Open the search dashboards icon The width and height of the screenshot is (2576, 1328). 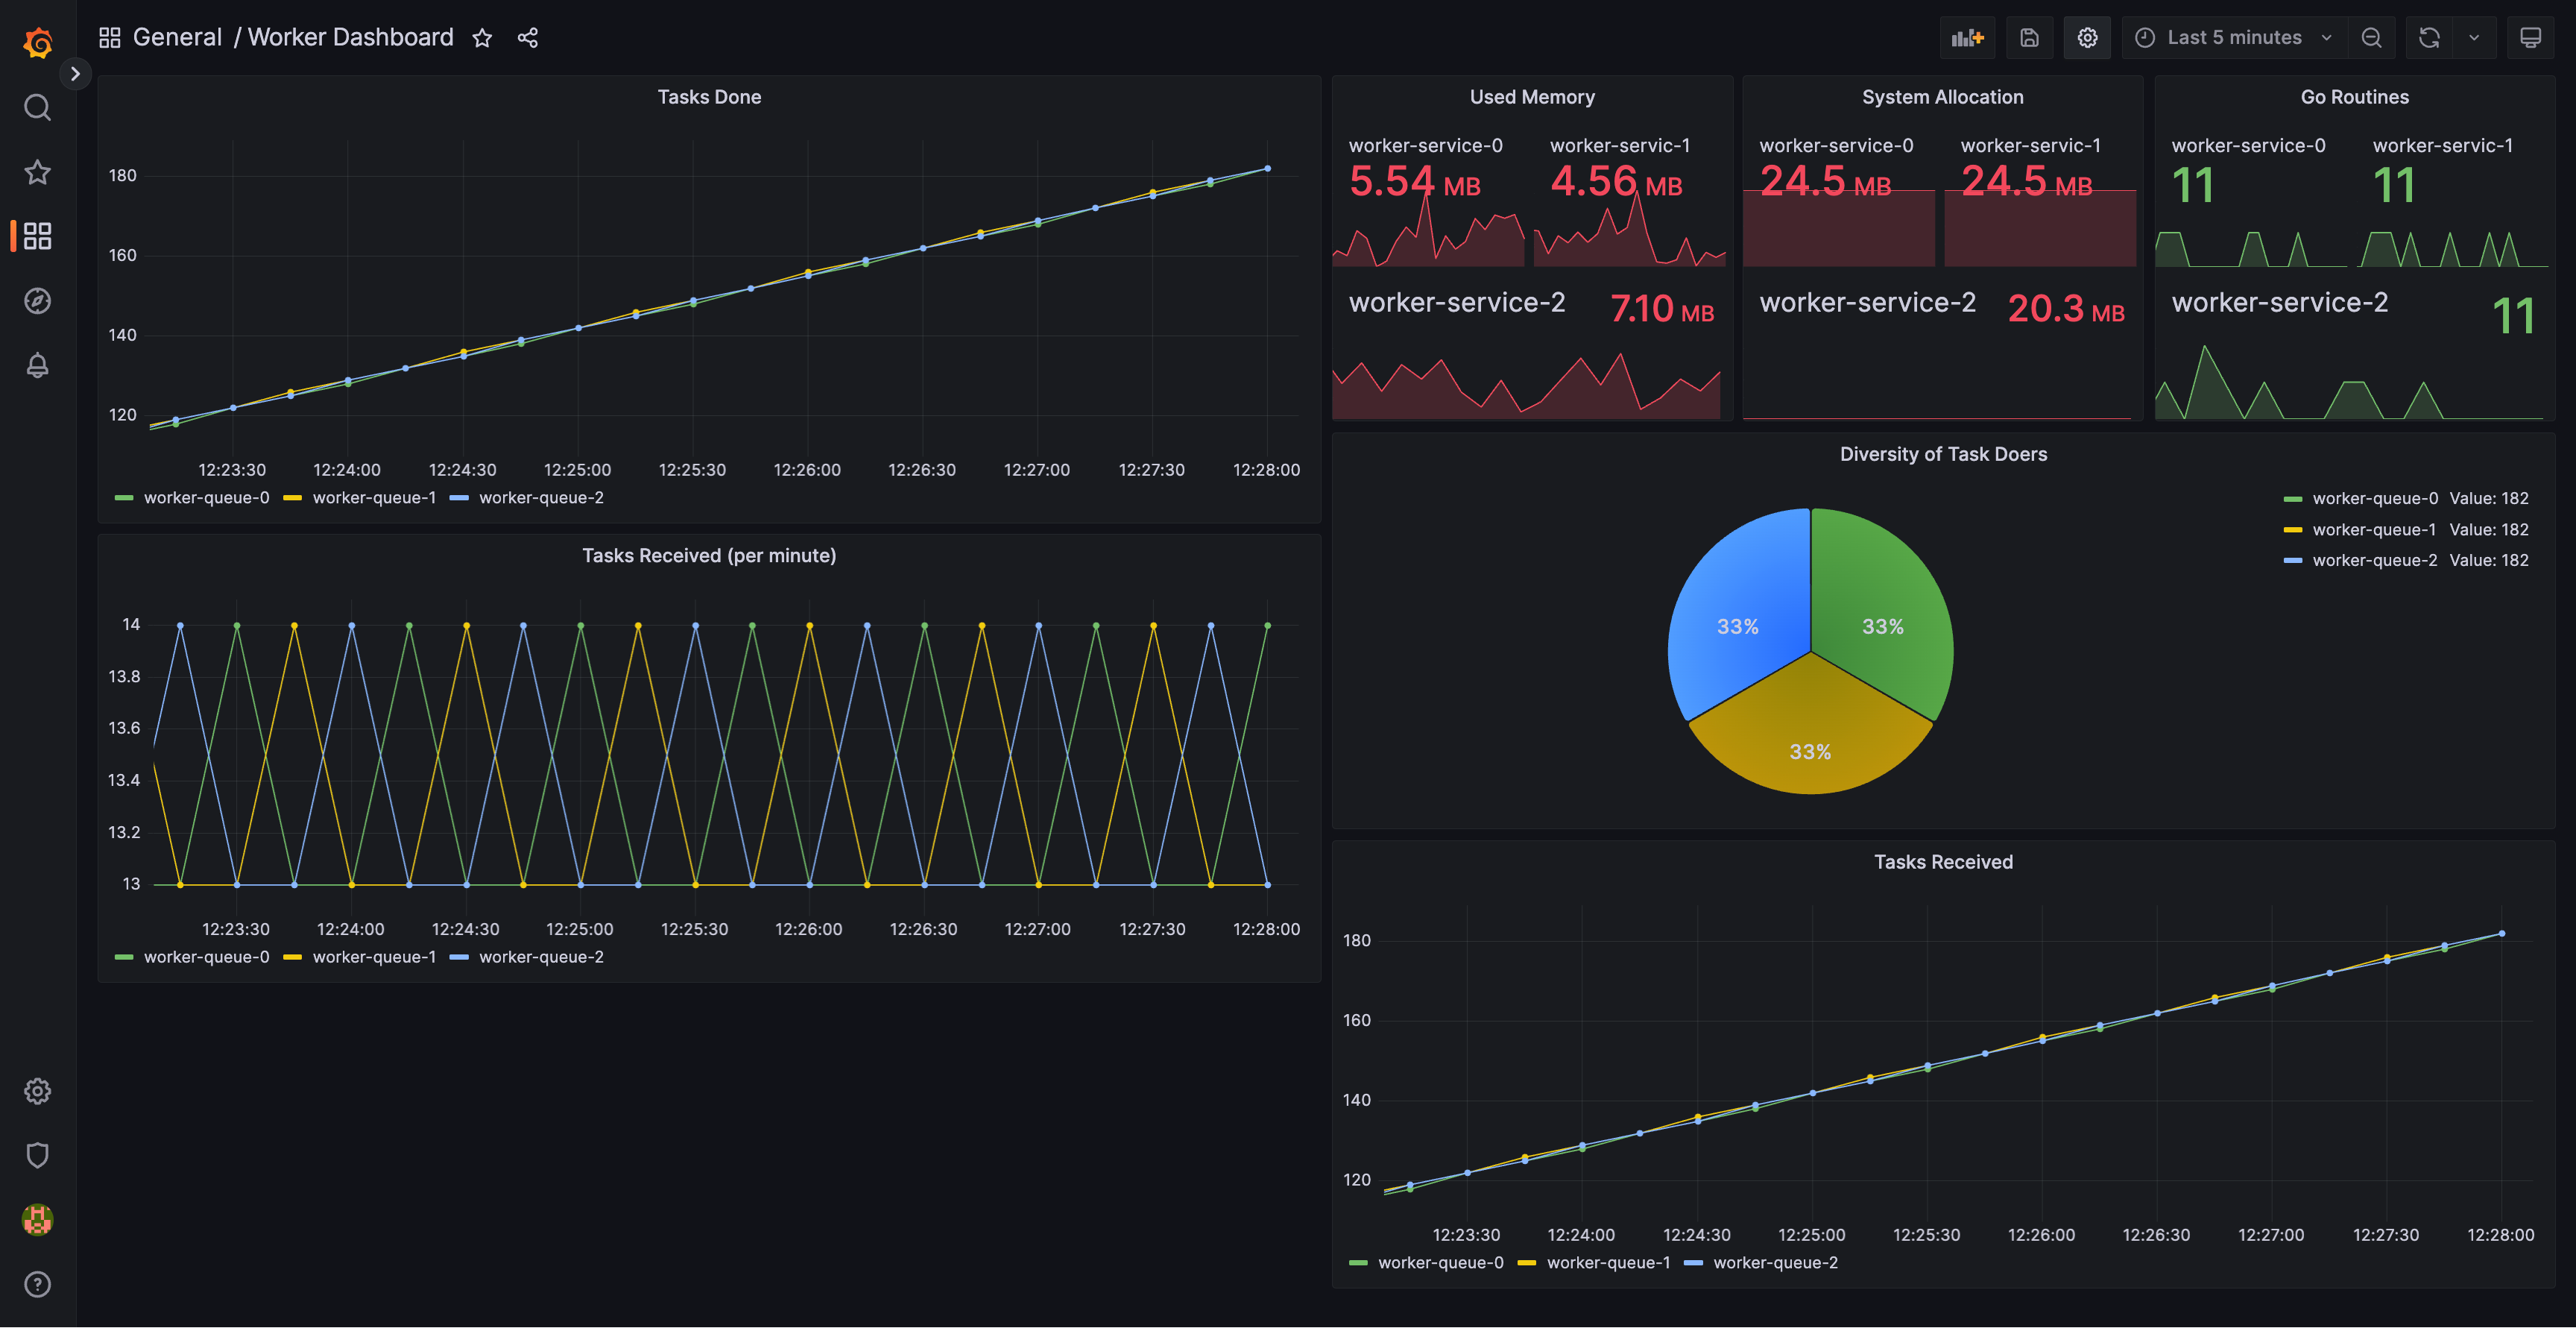point(37,107)
